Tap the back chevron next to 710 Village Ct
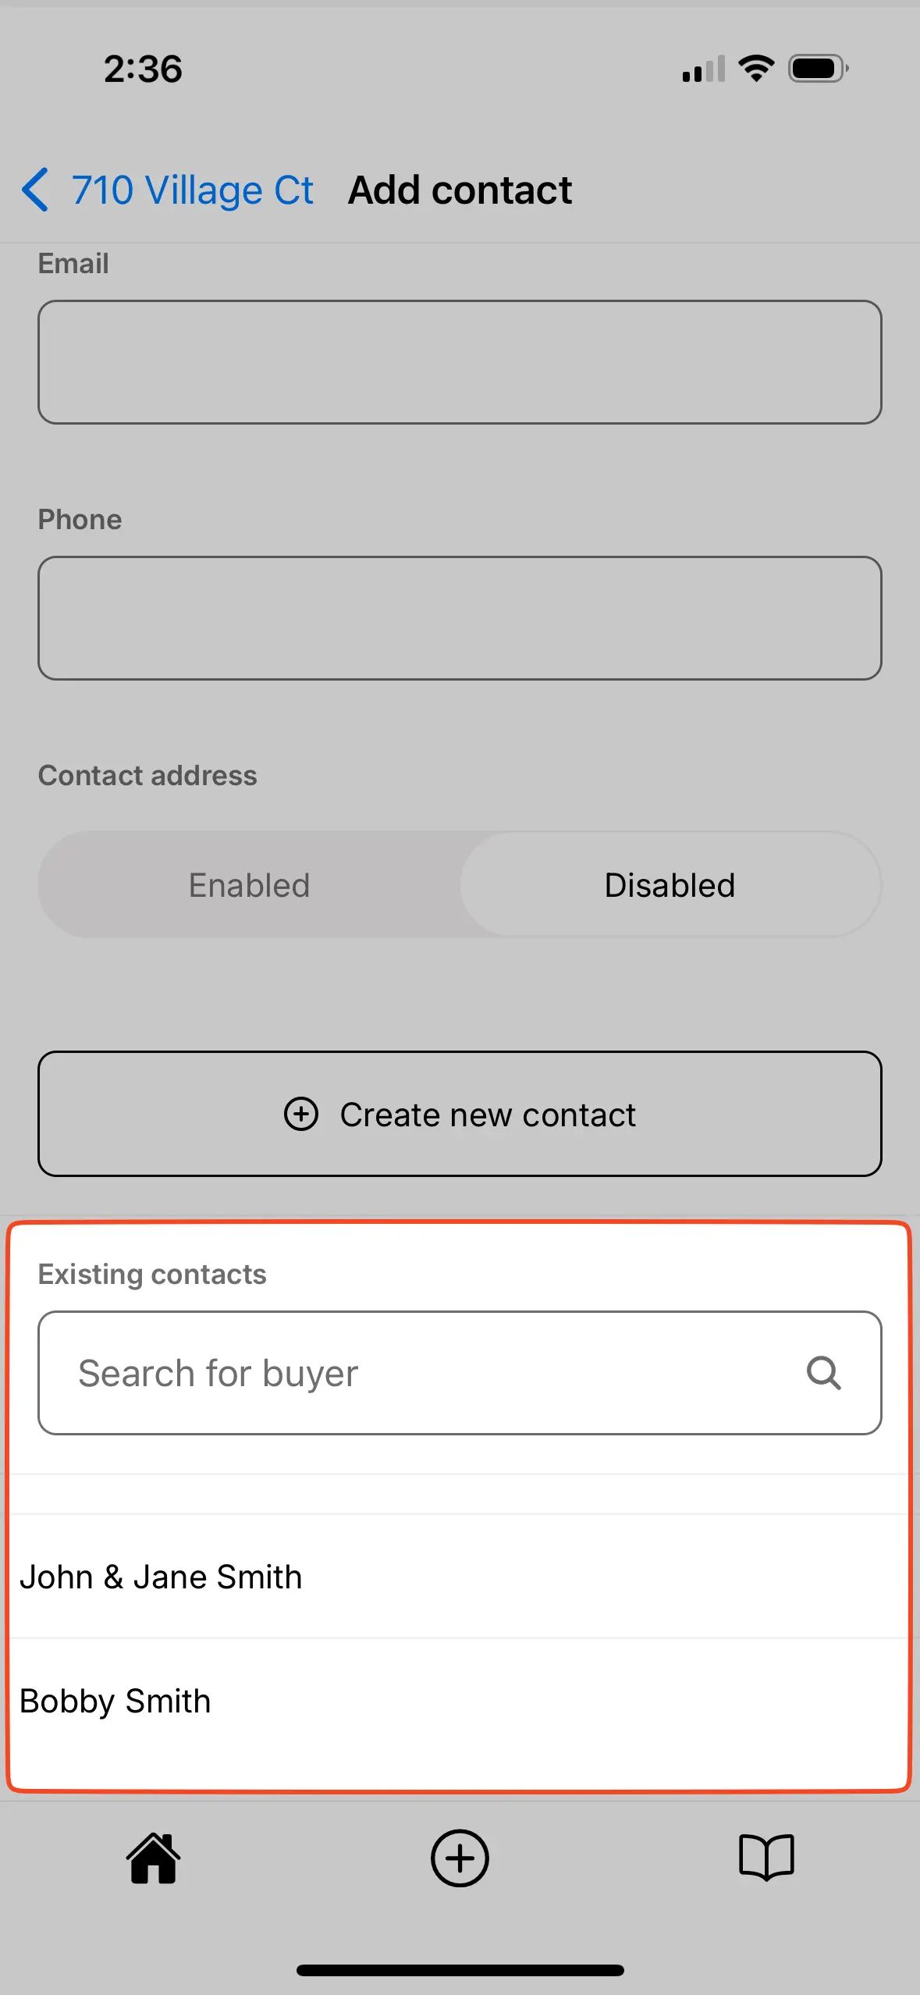 (34, 190)
